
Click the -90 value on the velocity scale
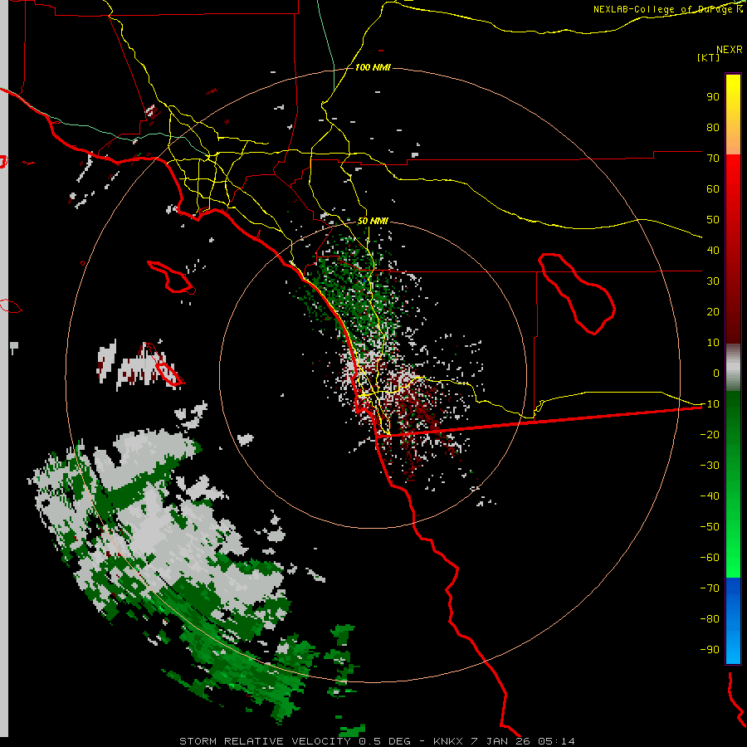click(x=710, y=650)
